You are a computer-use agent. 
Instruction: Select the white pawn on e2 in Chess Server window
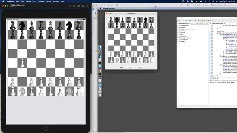(134, 54)
